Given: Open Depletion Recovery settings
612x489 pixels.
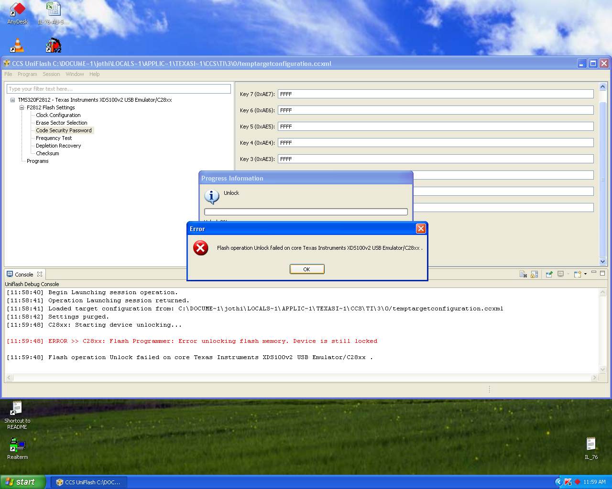Looking at the screenshot, I should [x=58, y=146].
